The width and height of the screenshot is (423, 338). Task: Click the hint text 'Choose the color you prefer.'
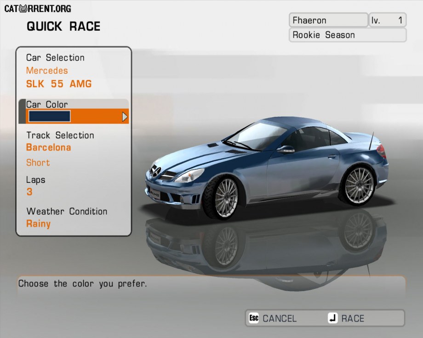[x=83, y=283]
